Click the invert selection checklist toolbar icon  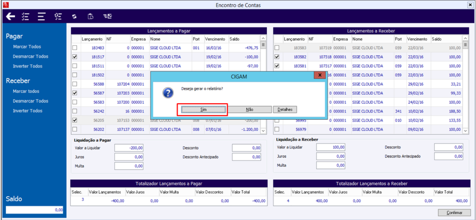58,17
